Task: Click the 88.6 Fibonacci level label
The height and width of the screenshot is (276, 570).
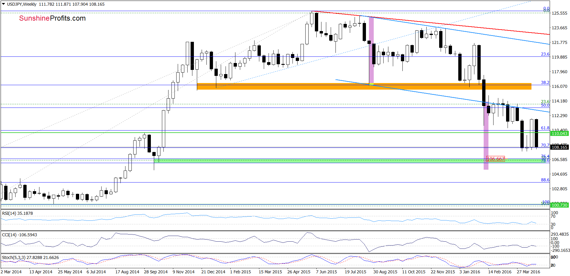Action: point(545,180)
